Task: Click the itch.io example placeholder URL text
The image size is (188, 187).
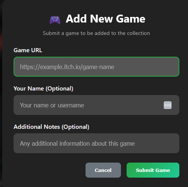Action: point(67,67)
